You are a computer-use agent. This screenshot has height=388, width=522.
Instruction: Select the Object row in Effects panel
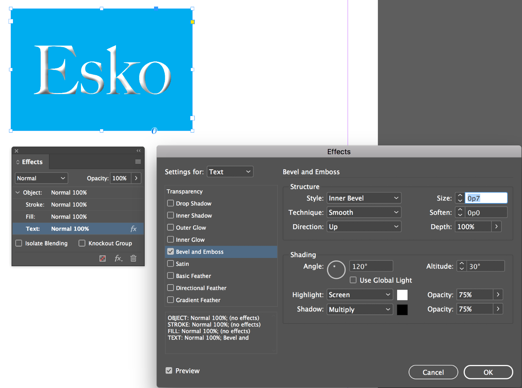(x=78, y=193)
